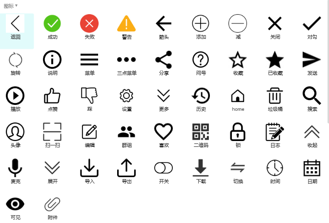
Task: Click the green 成功 checkmark icon
Action: [52, 23]
